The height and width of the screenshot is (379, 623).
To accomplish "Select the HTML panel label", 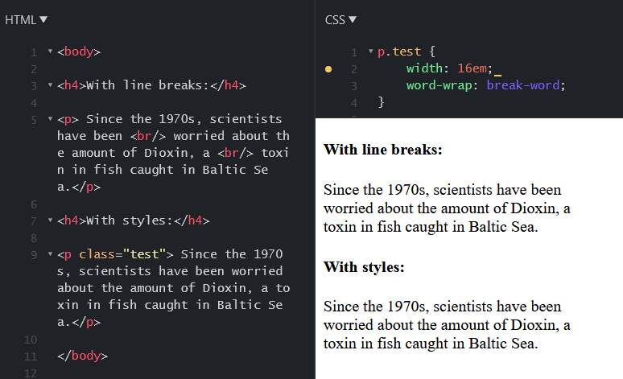I will coord(21,20).
